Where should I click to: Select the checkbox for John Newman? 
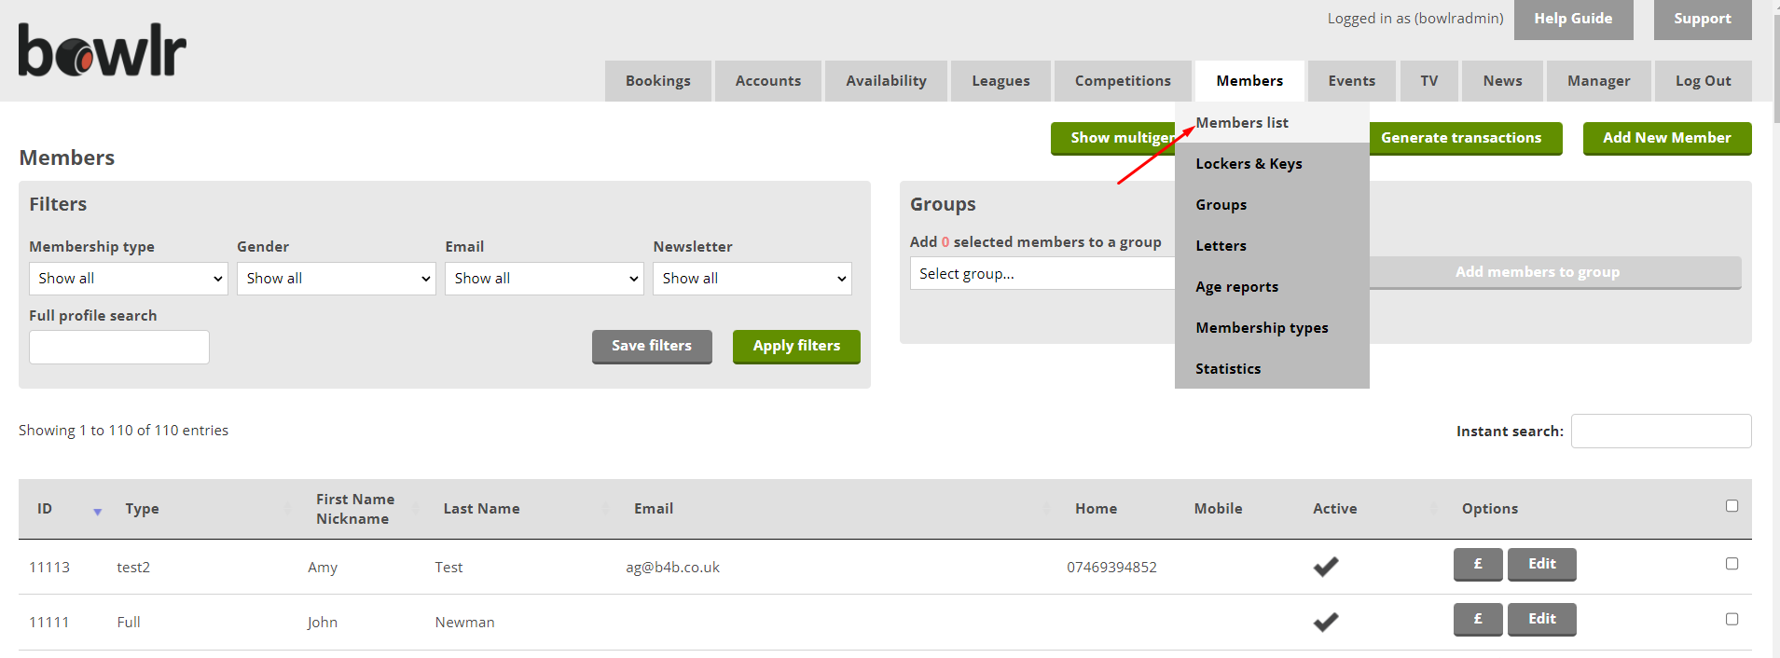tap(1732, 619)
